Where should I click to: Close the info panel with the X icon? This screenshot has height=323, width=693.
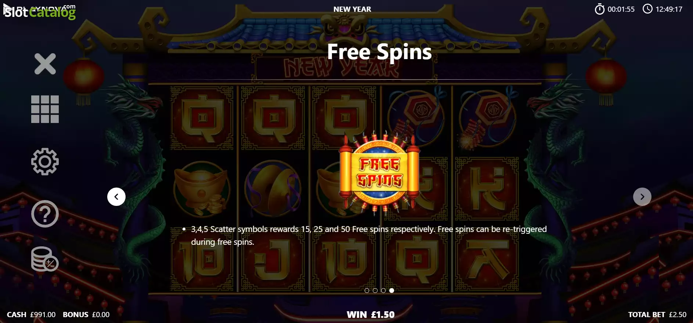(45, 64)
